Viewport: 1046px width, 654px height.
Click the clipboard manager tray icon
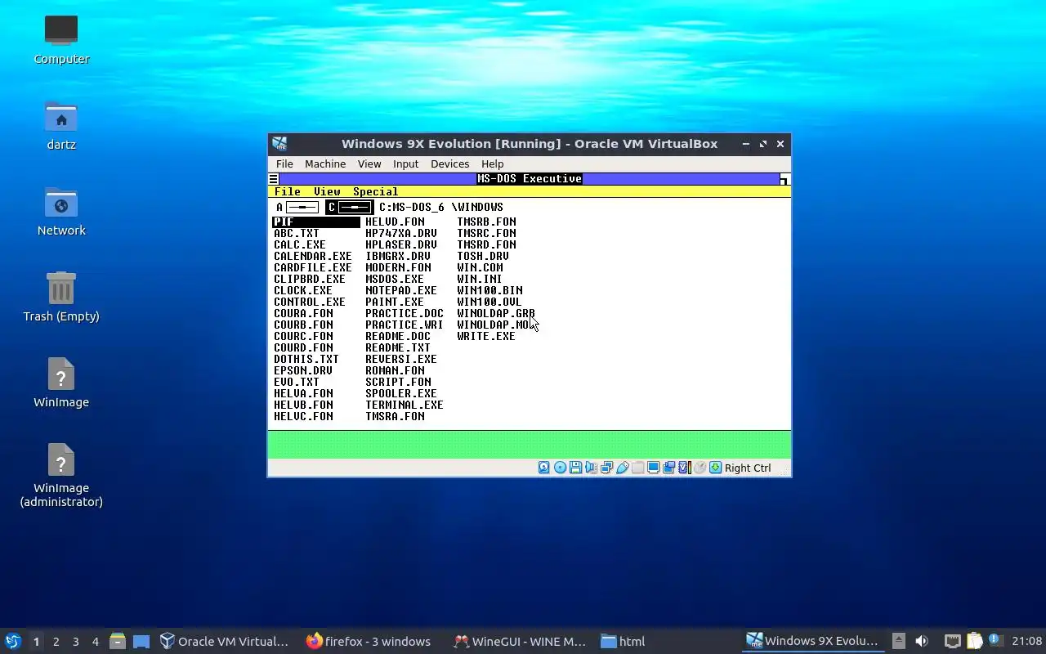[x=974, y=641]
